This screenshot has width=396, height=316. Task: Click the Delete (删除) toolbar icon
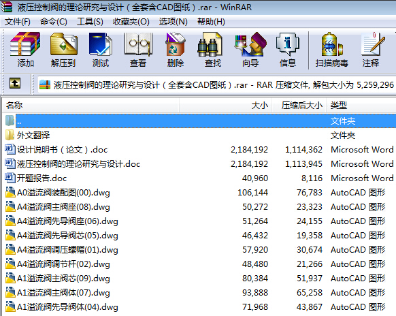175,44
